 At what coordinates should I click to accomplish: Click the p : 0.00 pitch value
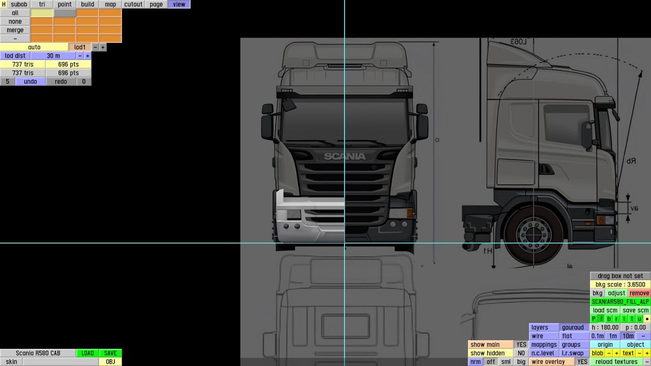coord(636,327)
